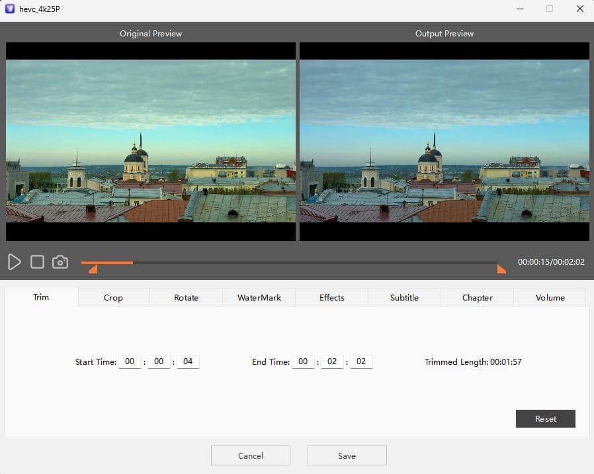Open the Subtitle tab
Screen dimensions: 594x474
pos(404,298)
